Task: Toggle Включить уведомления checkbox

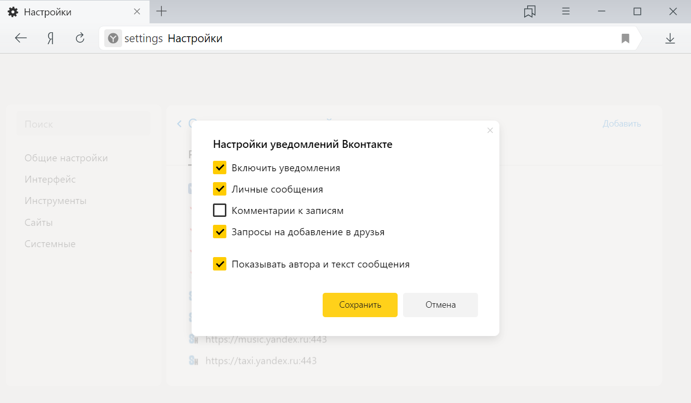Action: 220,168
